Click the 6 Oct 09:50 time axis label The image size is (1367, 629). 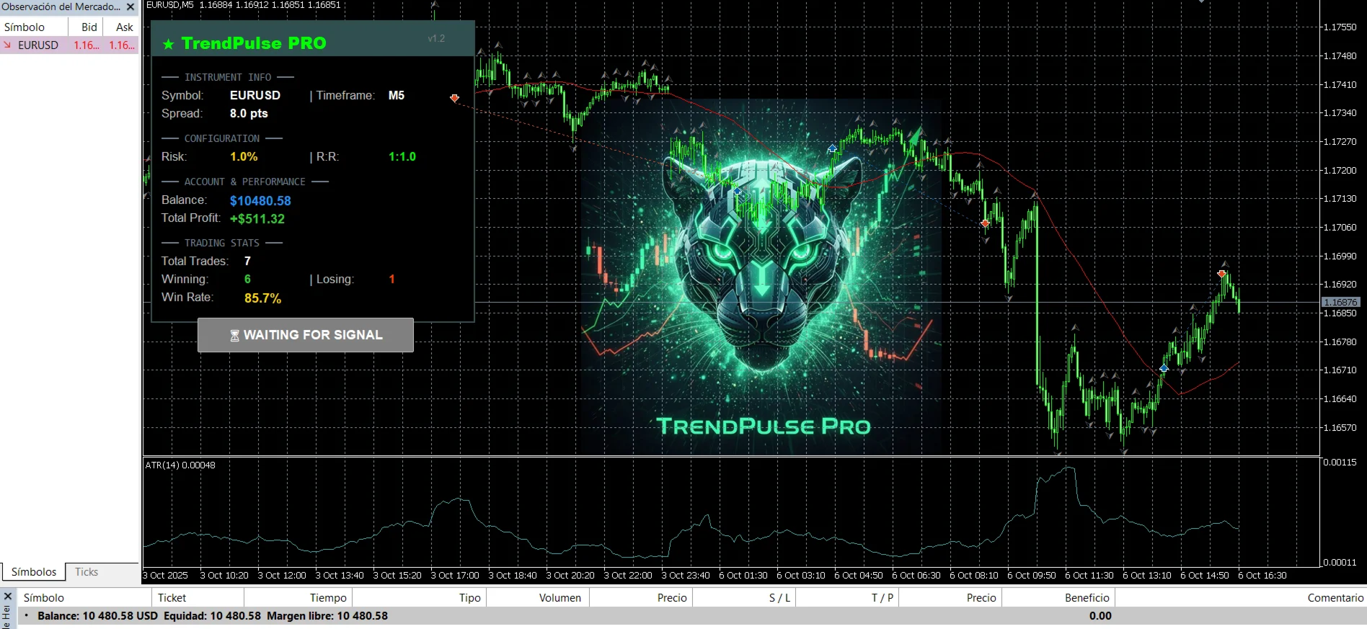pos(1032,576)
